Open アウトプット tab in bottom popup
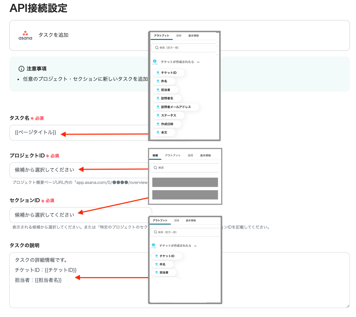This screenshot has width=356, height=317. point(160,220)
